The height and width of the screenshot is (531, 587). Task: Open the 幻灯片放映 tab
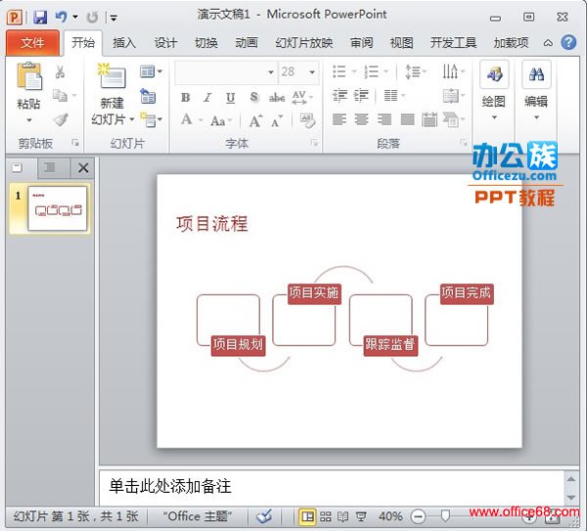tap(304, 43)
